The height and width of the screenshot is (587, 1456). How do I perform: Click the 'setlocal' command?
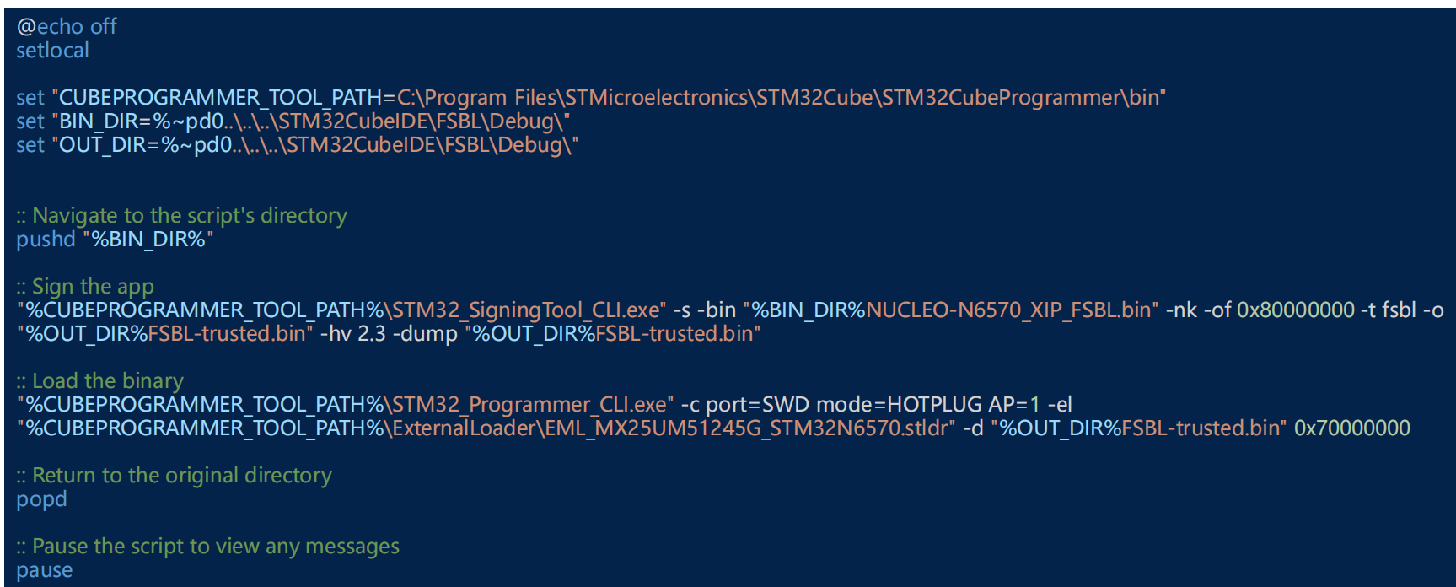[x=52, y=51]
